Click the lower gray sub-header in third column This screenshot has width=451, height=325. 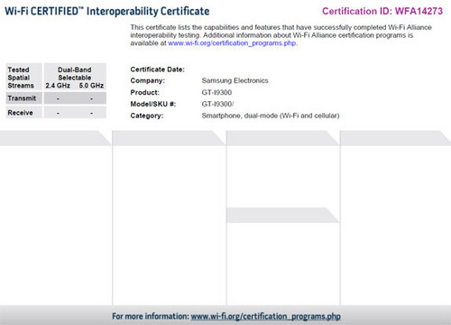(x=282, y=215)
